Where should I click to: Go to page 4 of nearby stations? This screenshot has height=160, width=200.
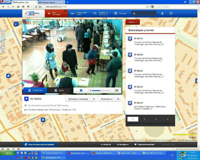tap(168, 119)
